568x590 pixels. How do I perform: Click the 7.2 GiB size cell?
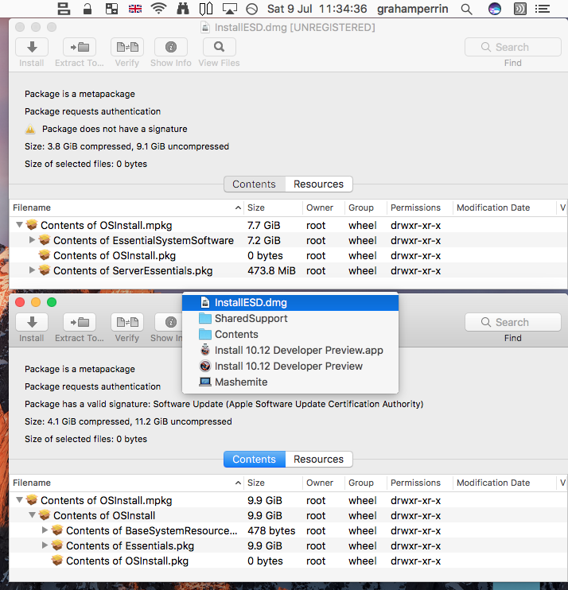(x=264, y=240)
